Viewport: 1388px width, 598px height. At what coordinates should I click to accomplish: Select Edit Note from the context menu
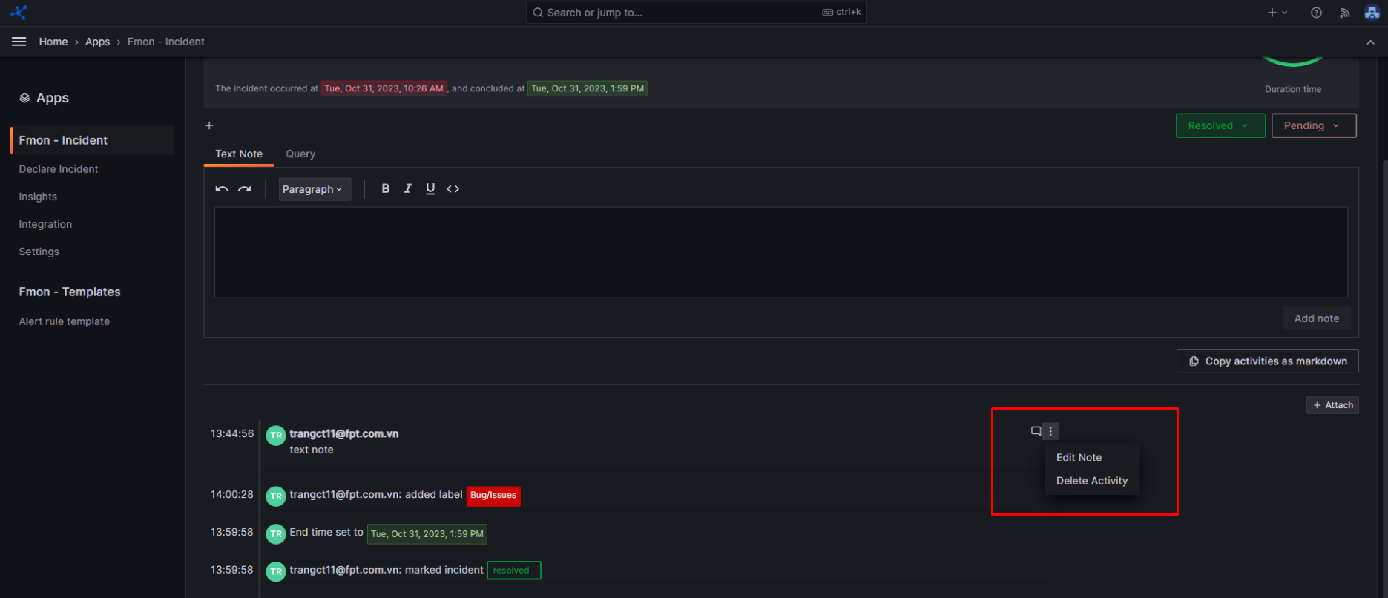1079,458
